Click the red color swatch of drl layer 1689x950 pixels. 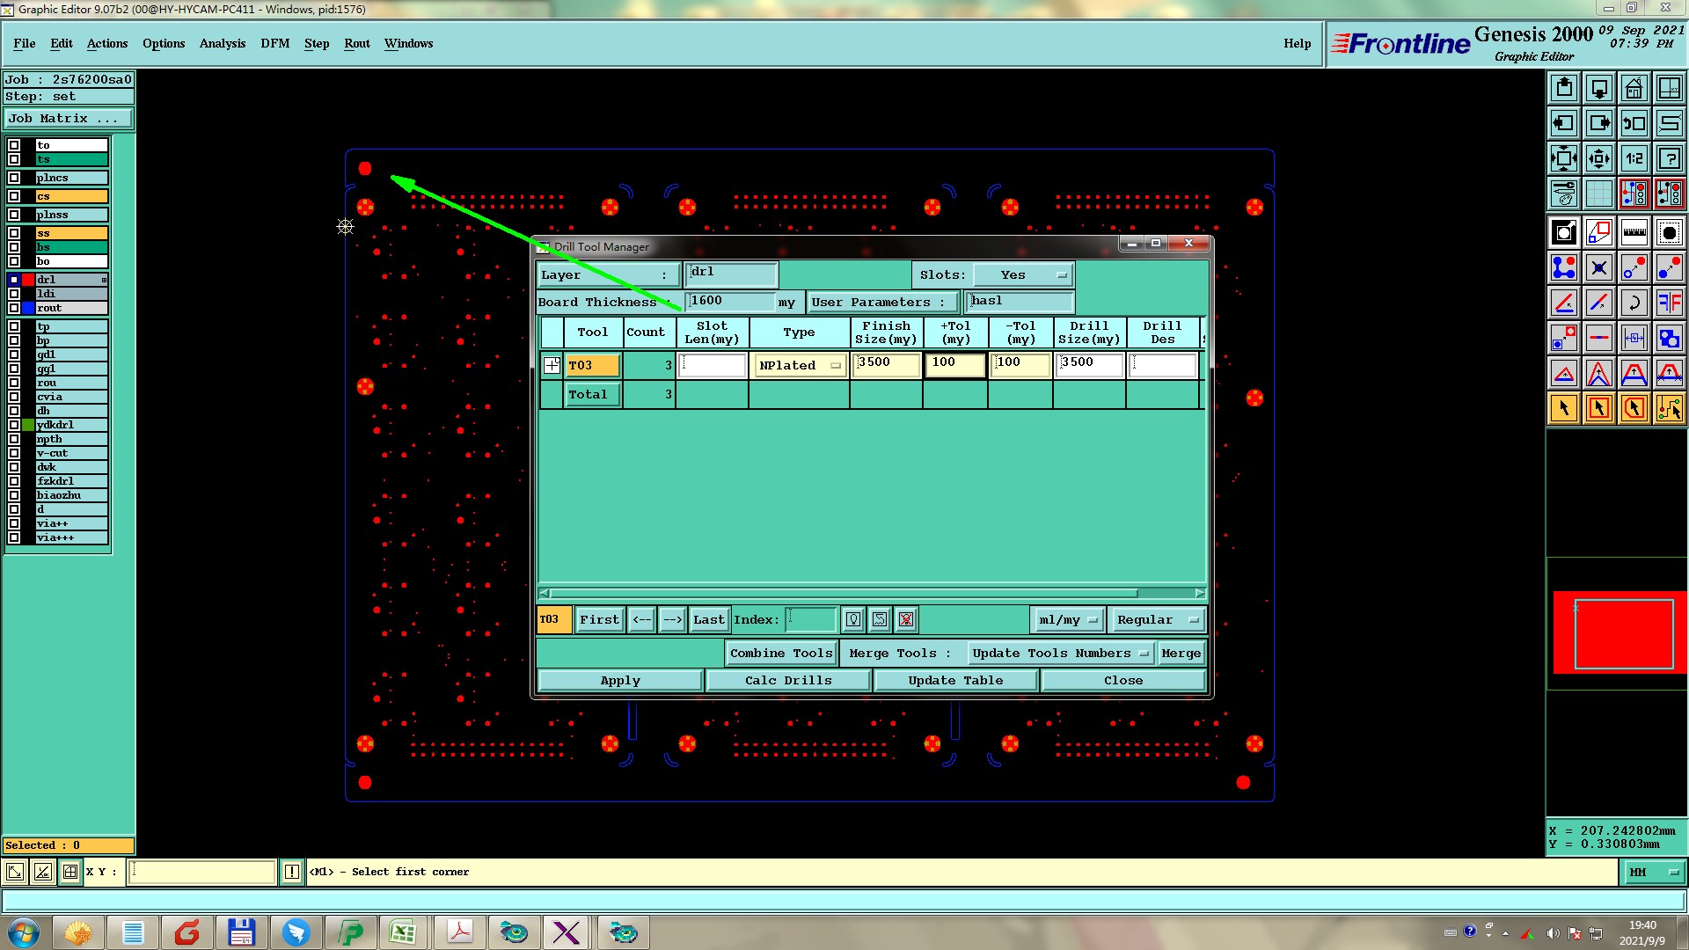pos(28,280)
